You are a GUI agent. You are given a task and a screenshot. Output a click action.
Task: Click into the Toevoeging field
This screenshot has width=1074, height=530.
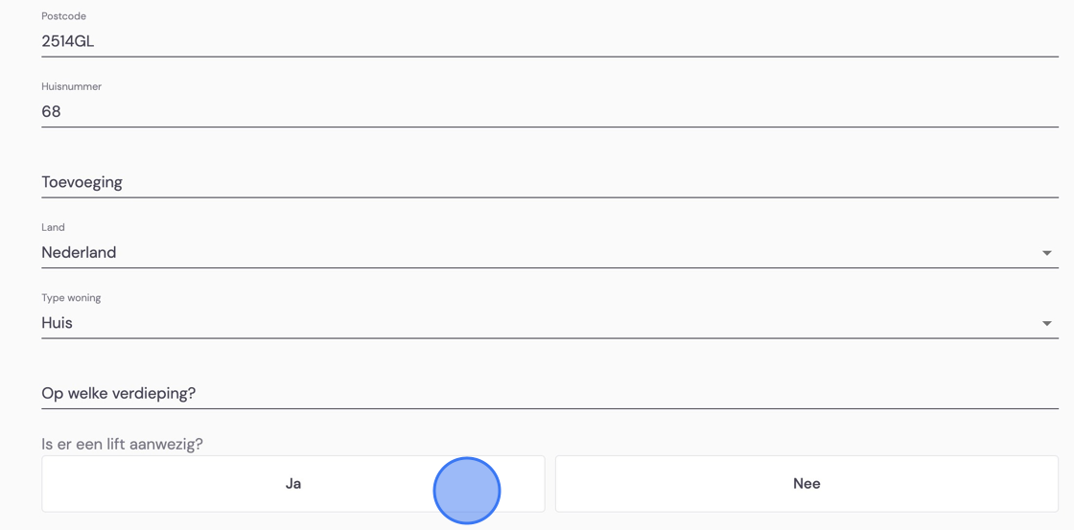click(x=550, y=182)
